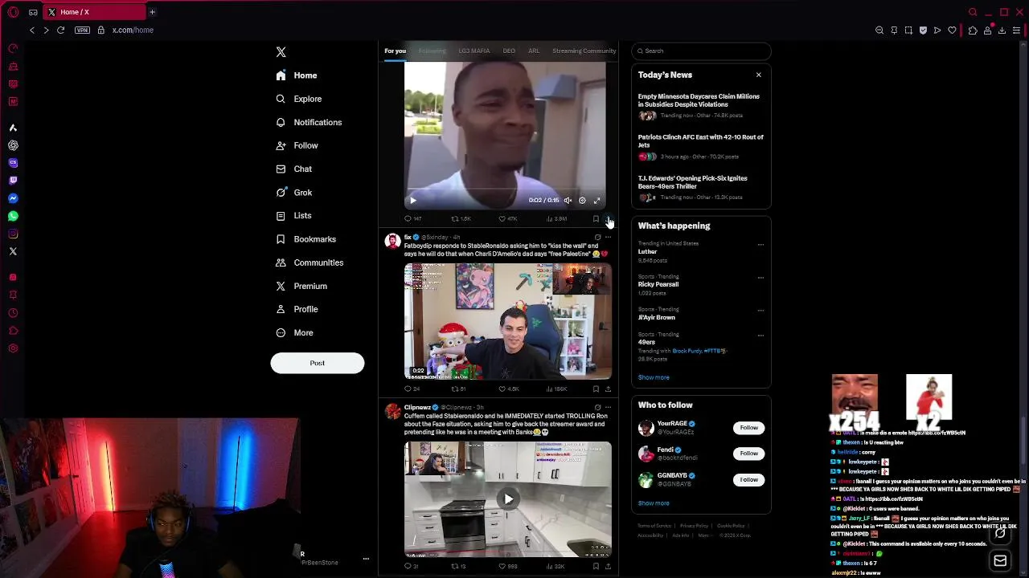Show more under Who to follow
This screenshot has height=578, width=1029.
tap(654, 503)
